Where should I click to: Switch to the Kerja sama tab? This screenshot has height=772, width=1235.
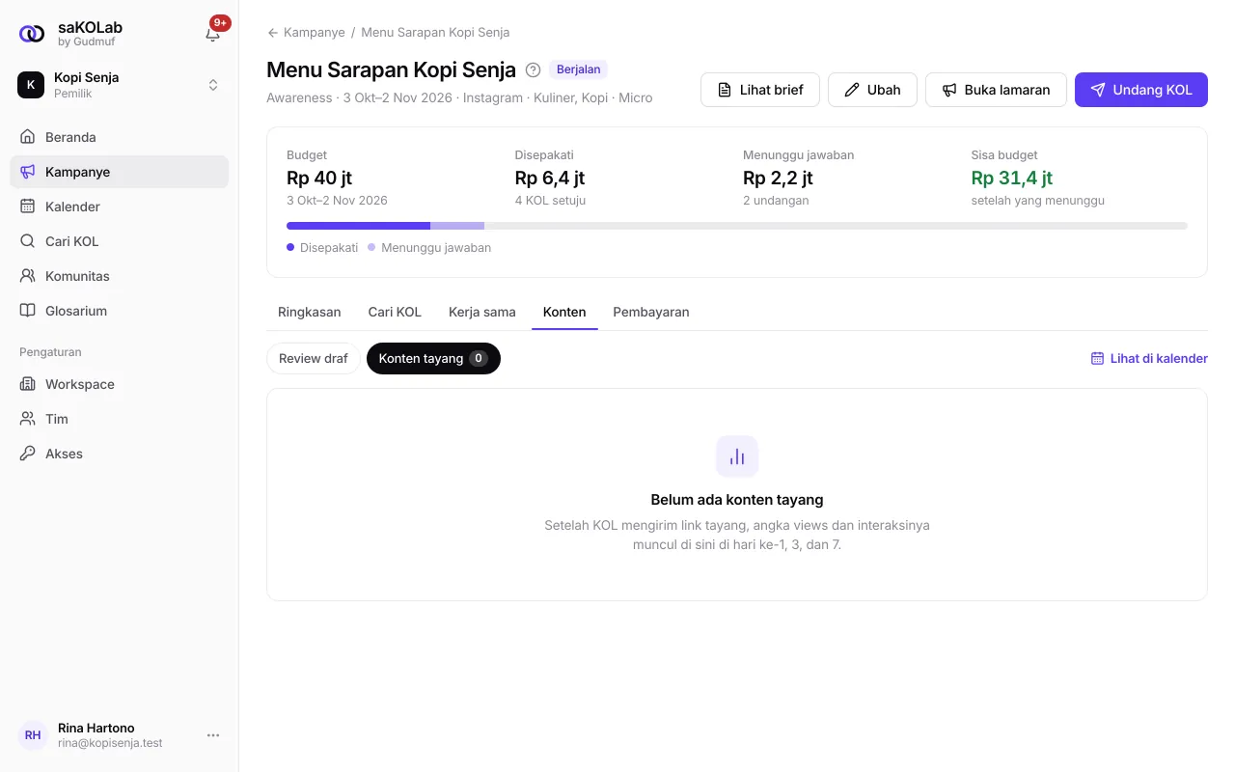pos(482,312)
